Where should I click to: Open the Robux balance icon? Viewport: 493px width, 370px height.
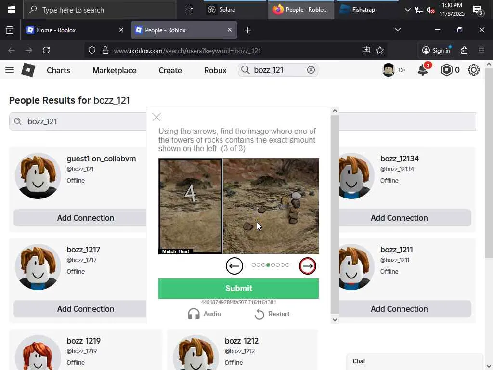point(446,70)
